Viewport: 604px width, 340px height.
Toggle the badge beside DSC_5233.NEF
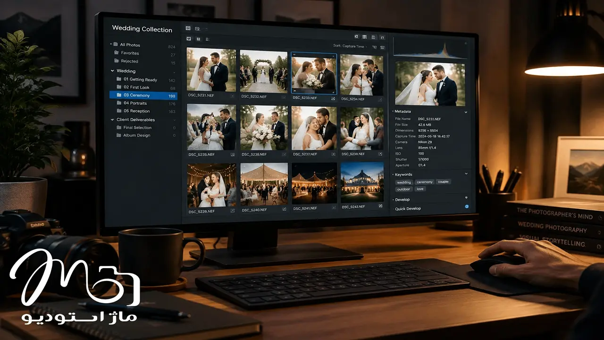[333, 99]
